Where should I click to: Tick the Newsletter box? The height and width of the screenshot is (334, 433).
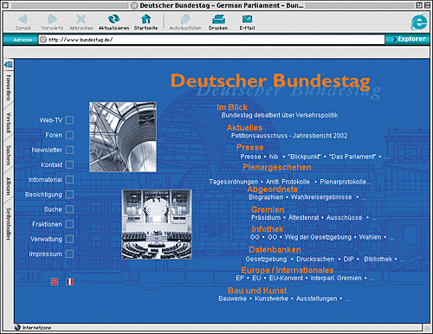coord(69,150)
